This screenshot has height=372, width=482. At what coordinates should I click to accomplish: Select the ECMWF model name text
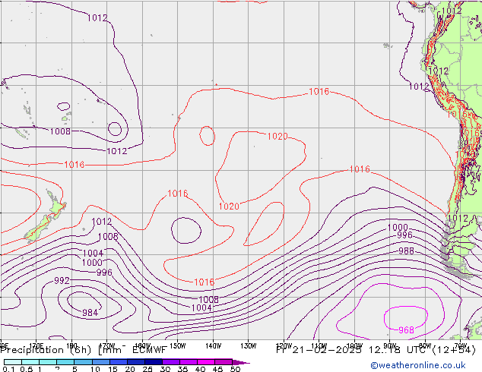(150, 350)
